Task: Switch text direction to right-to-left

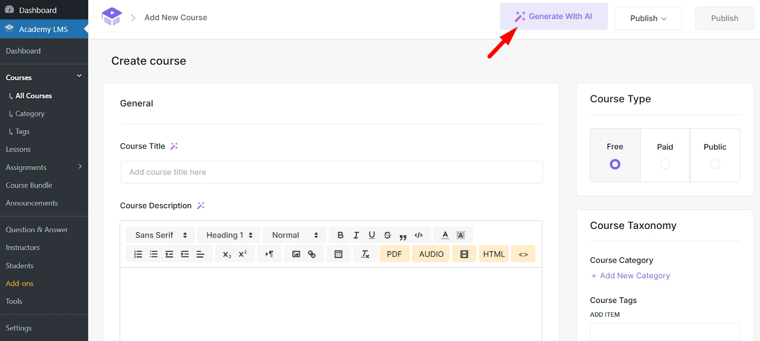Action: coord(269,254)
